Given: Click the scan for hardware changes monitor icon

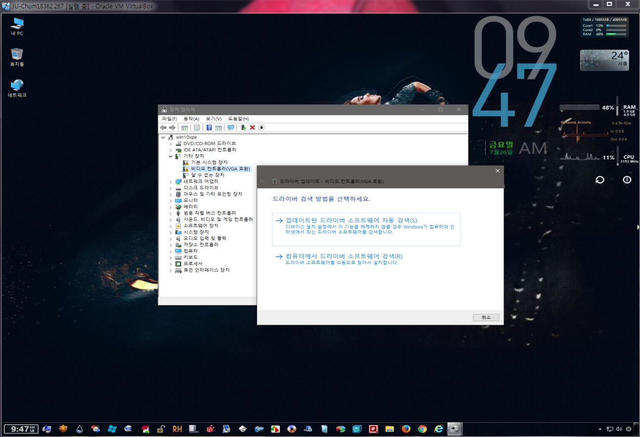Looking at the screenshot, I should click(230, 128).
